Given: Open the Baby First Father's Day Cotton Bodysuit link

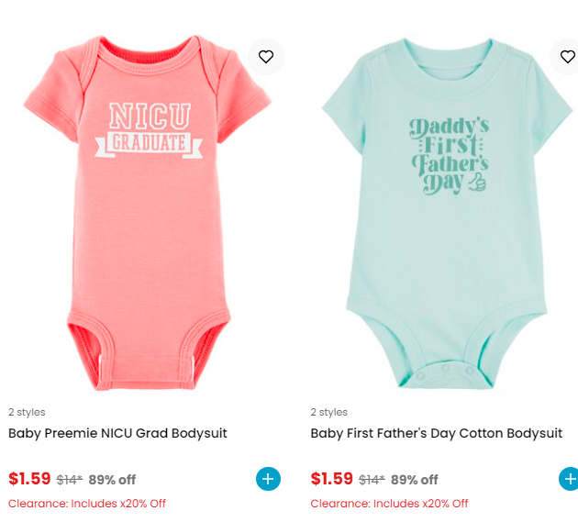Looking at the screenshot, I should point(437,433).
